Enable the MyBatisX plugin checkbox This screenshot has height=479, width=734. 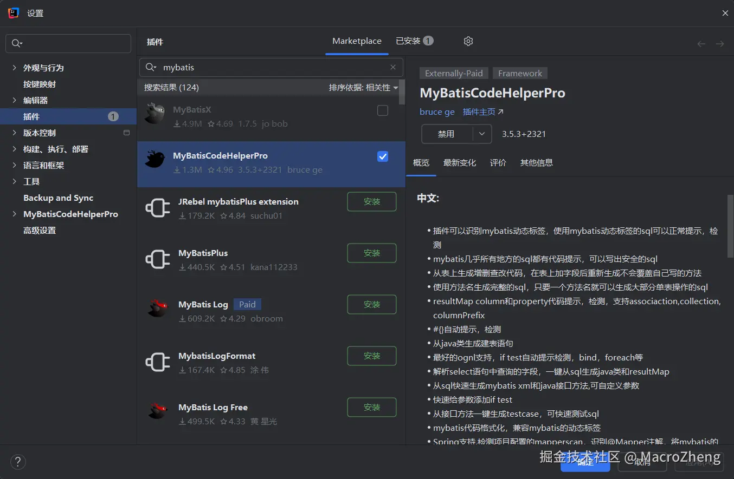pos(383,110)
